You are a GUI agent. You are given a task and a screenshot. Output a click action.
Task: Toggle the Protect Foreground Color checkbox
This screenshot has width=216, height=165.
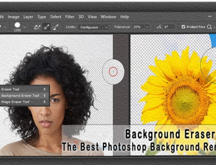click(183, 27)
